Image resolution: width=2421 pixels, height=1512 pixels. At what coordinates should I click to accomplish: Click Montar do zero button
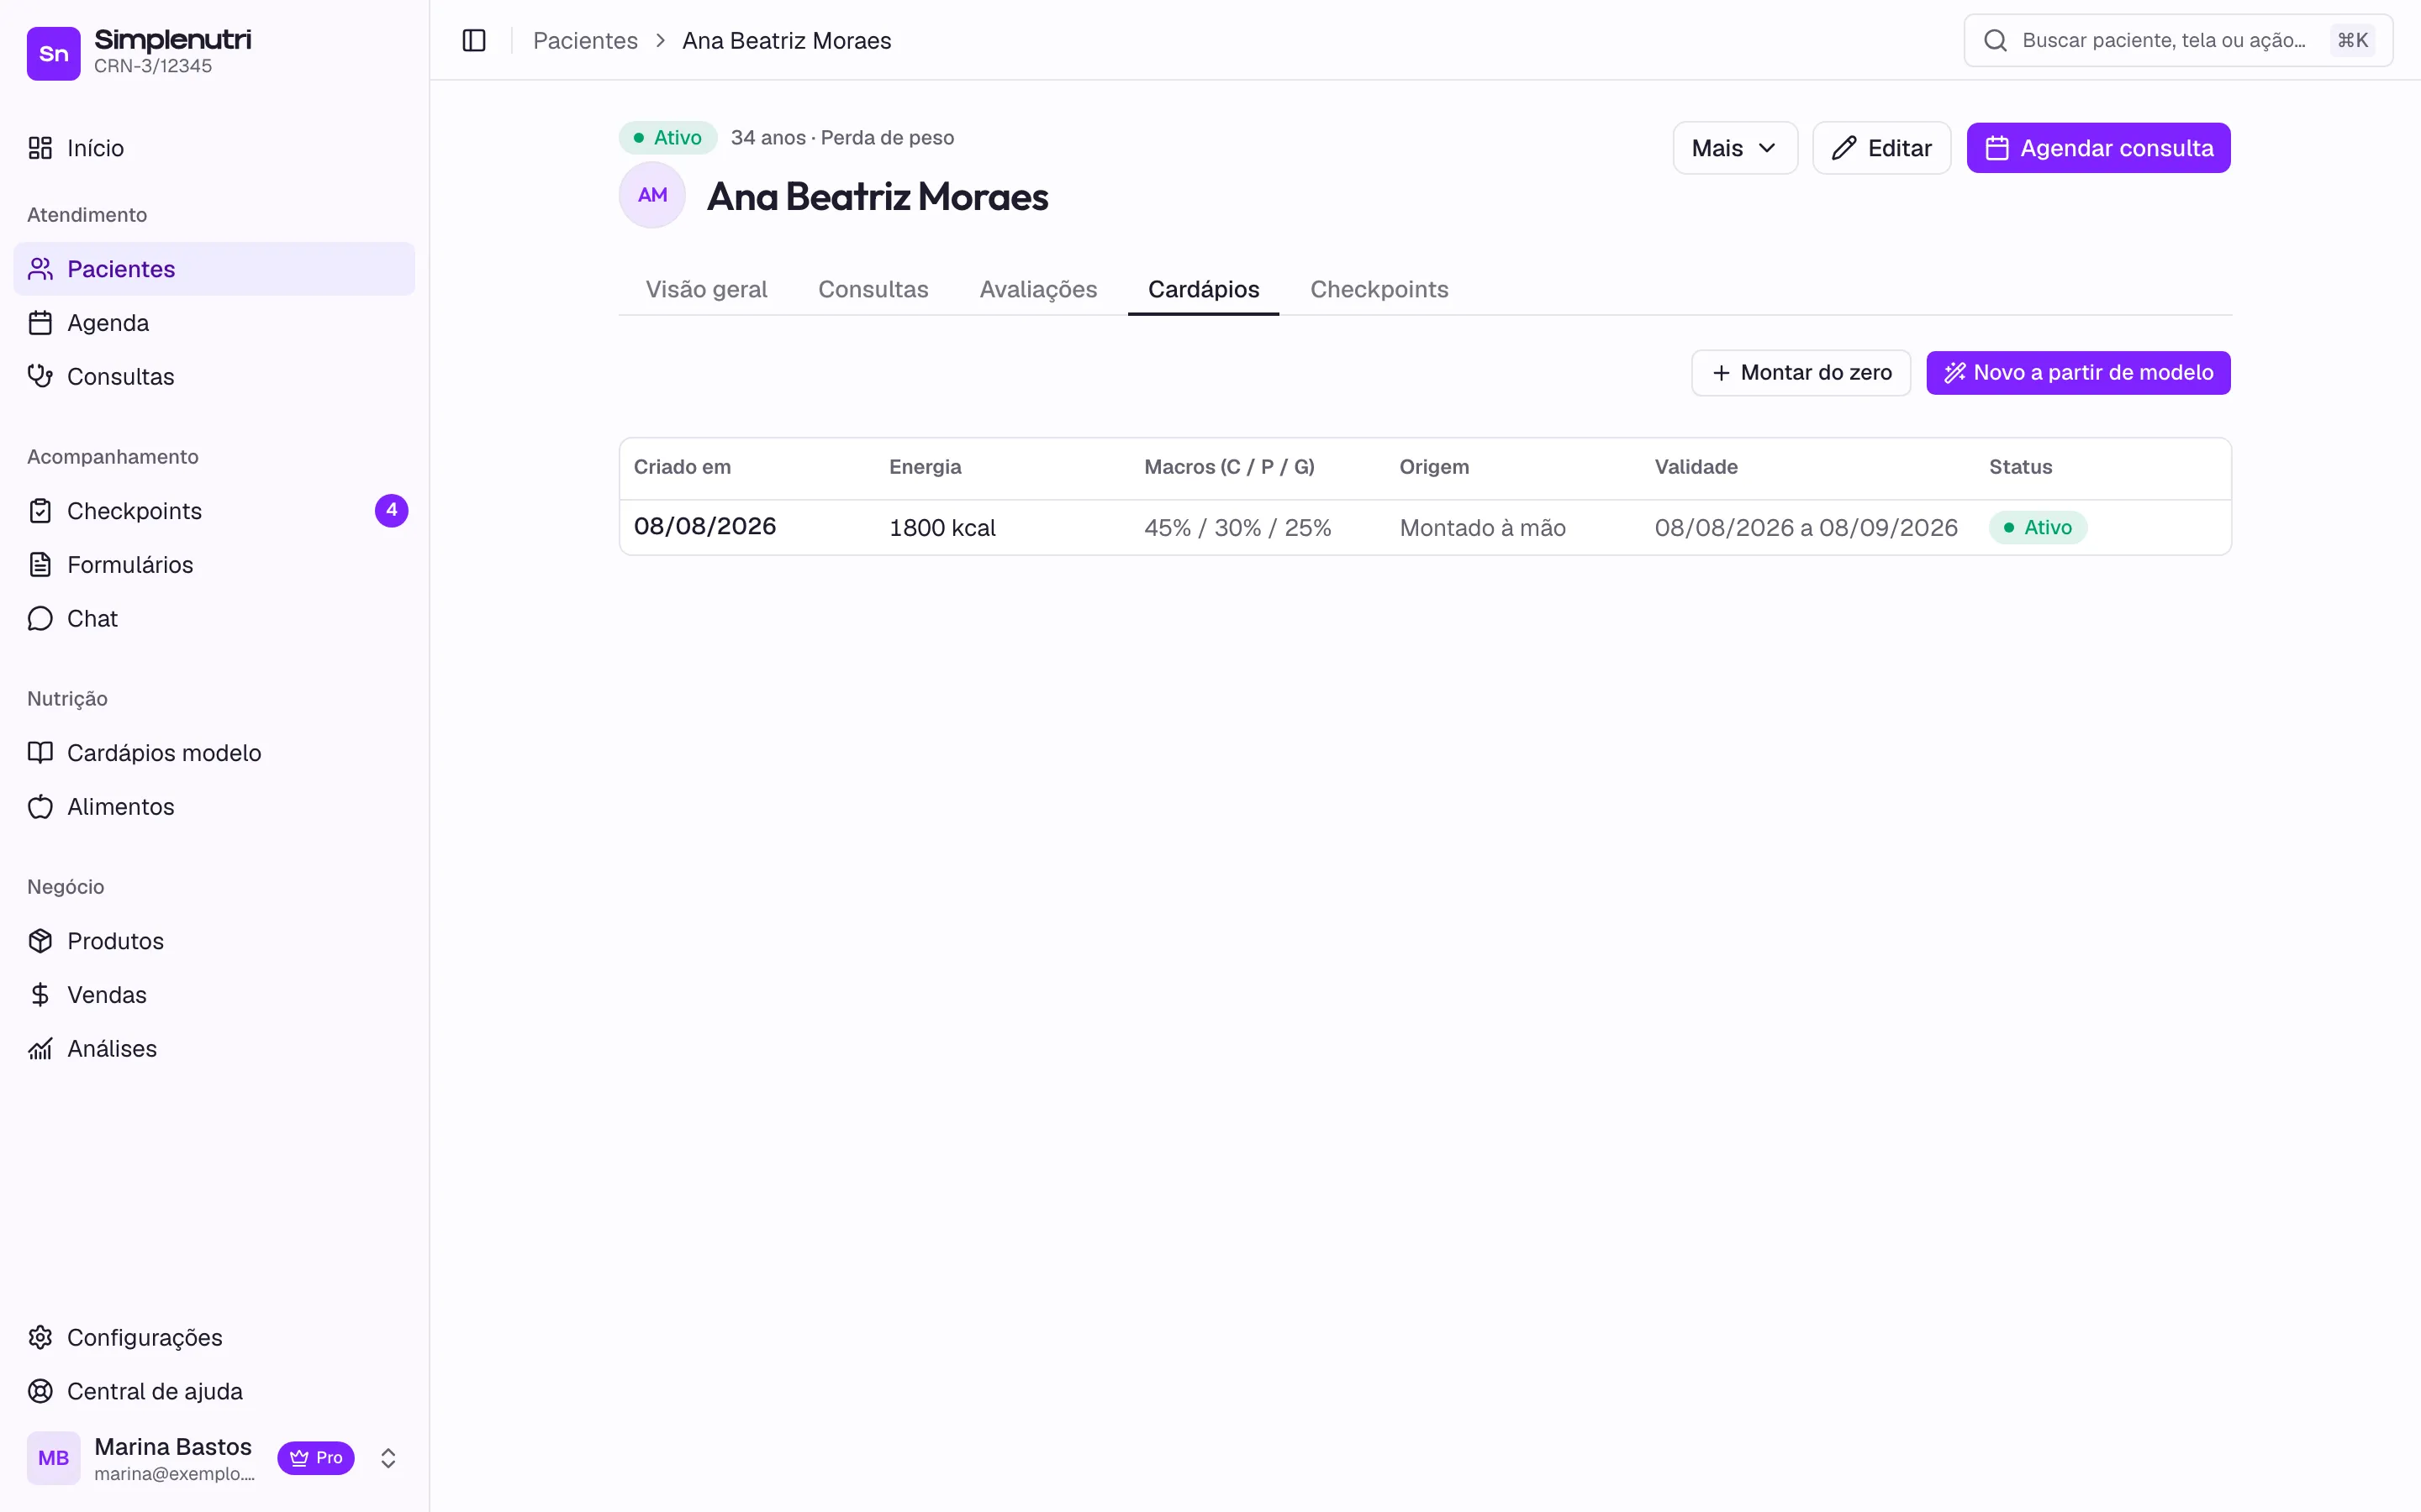tap(1801, 373)
